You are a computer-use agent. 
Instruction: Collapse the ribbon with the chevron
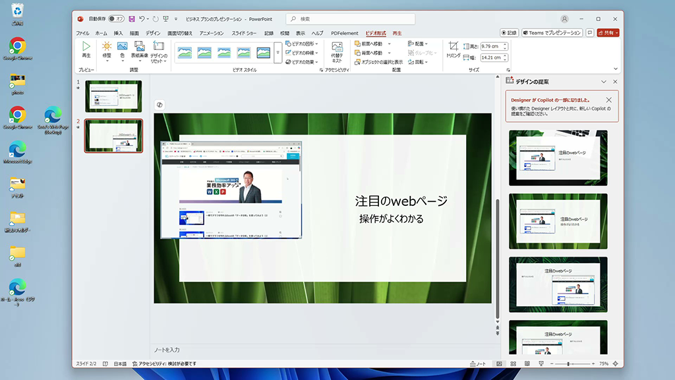pyautogui.click(x=616, y=69)
